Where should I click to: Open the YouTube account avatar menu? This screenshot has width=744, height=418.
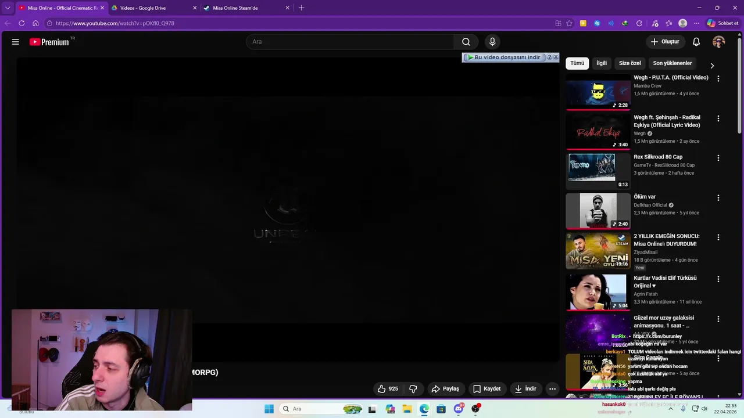tap(719, 42)
